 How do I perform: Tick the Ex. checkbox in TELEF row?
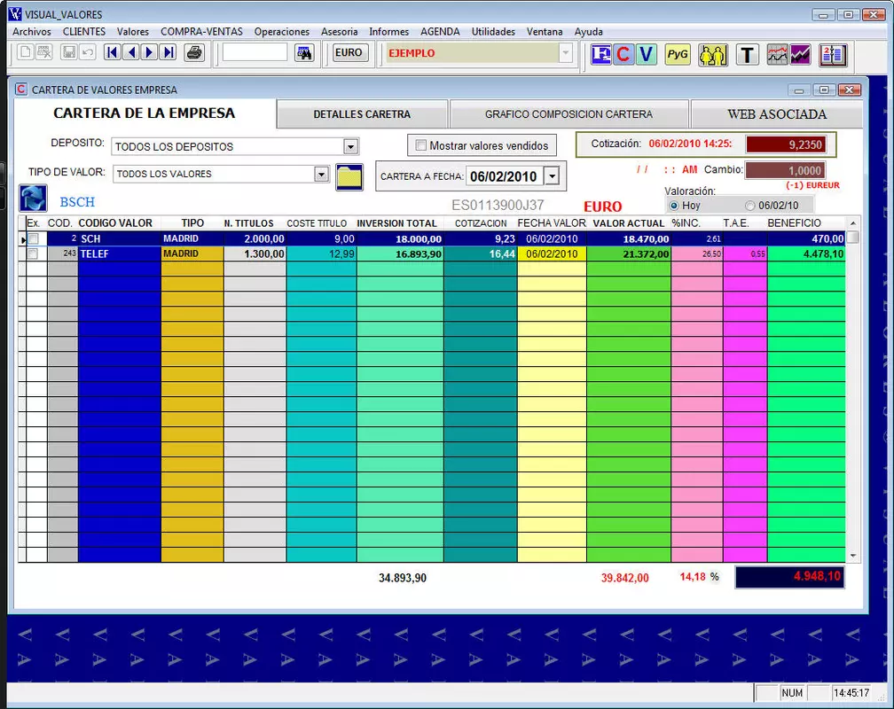(x=33, y=254)
